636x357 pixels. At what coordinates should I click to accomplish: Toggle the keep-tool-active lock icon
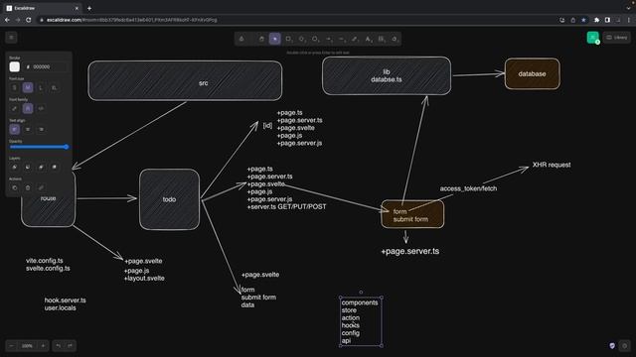241,39
